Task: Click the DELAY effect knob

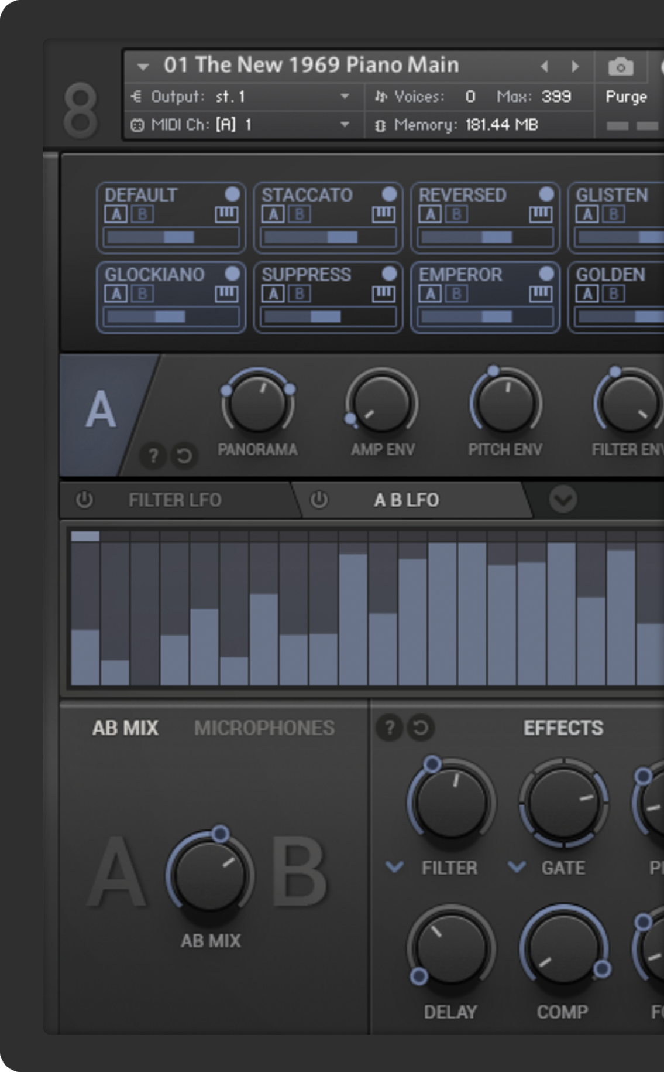Action: click(x=451, y=948)
